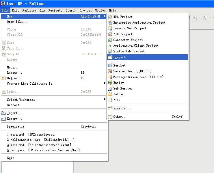Open recent file 4 Bmi.java
This screenshot has height=173, width=214.
pyautogui.click(x=54, y=150)
